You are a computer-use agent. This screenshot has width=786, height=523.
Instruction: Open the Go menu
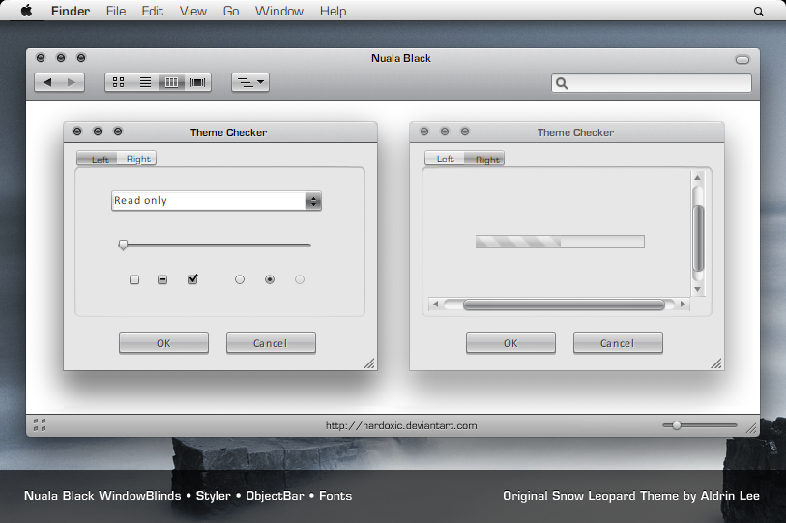231,11
